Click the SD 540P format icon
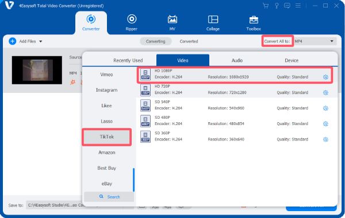 pyautogui.click(x=145, y=106)
